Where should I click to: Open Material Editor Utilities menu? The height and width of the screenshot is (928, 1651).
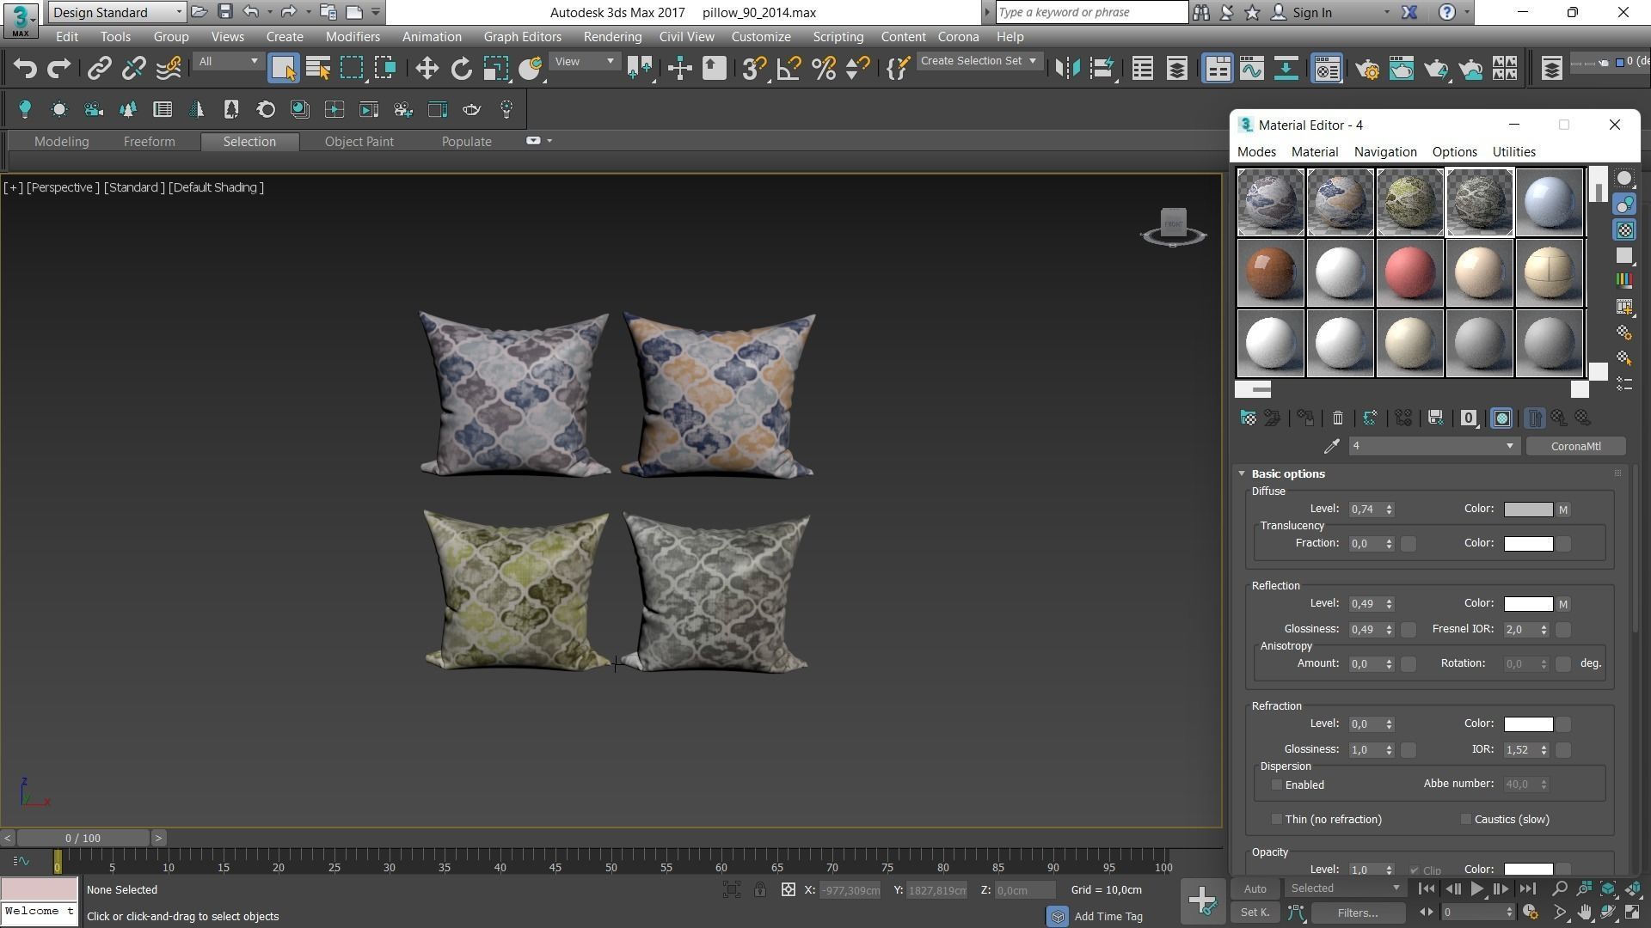[x=1513, y=152]
